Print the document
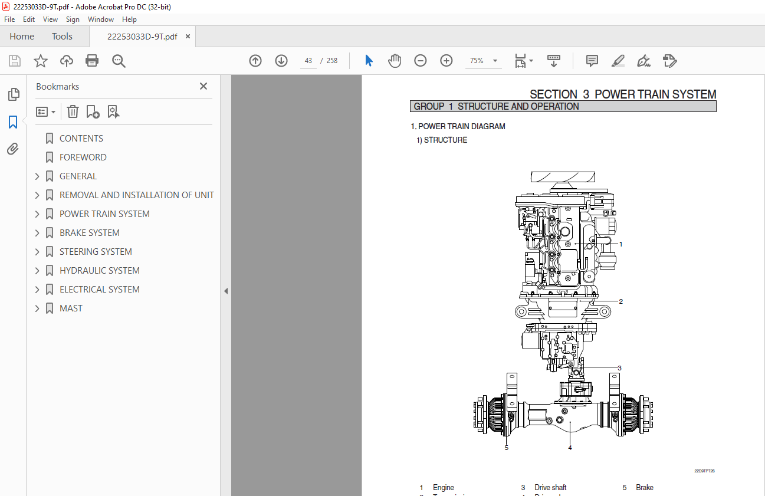Image resolution: width=765 pixels, height=496 pixels. [92, 61]
